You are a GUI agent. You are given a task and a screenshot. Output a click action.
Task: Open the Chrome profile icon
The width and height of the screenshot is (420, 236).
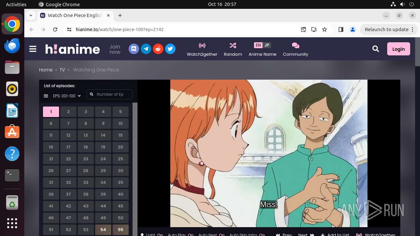(x=353, y=29)
